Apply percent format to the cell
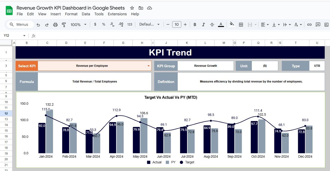This screenshot has height=171, width=330. (x=103, y=24)
